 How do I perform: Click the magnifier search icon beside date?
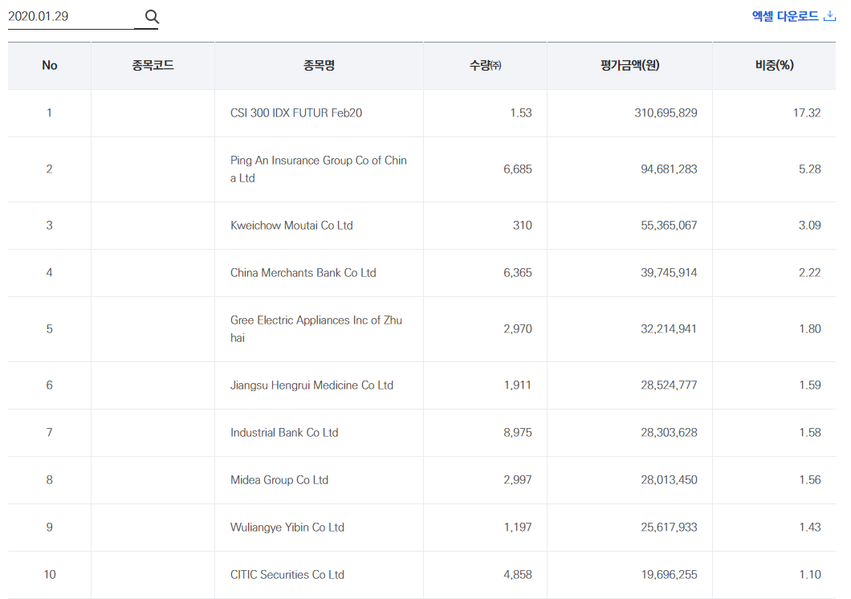pos(152,17)
